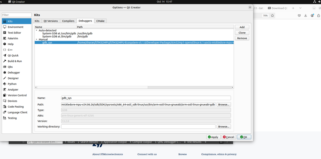Open the FakeVim settings category

(x=17, y=39)
